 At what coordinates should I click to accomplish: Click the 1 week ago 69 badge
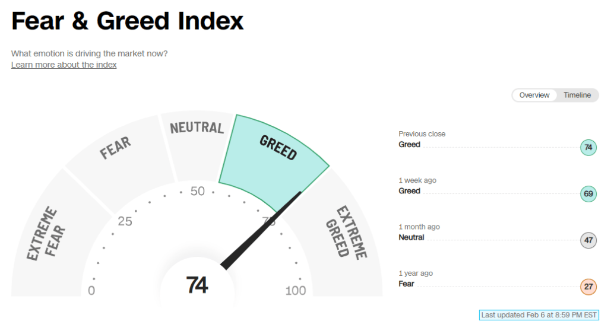[x=588, y=194]
